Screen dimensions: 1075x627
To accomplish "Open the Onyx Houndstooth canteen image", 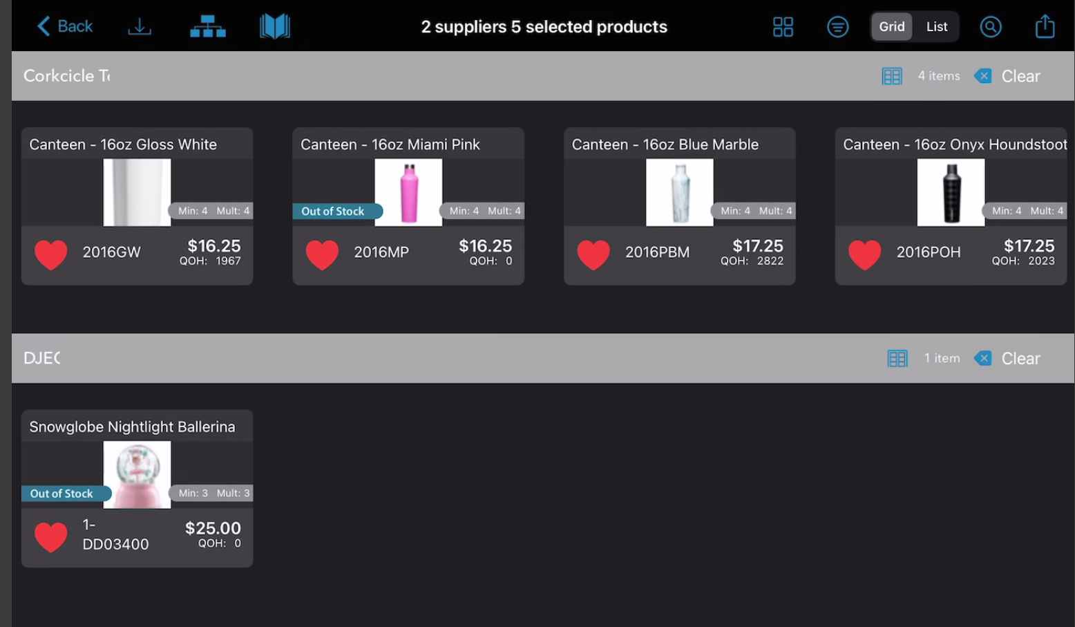I will point(951,192).
